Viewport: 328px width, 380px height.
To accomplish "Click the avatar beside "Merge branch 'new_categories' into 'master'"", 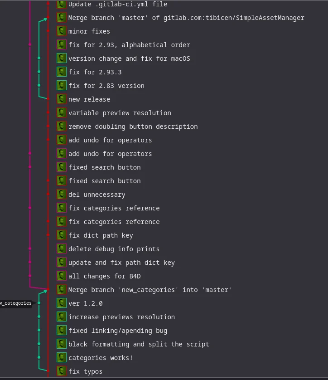I will click(62, 289).
